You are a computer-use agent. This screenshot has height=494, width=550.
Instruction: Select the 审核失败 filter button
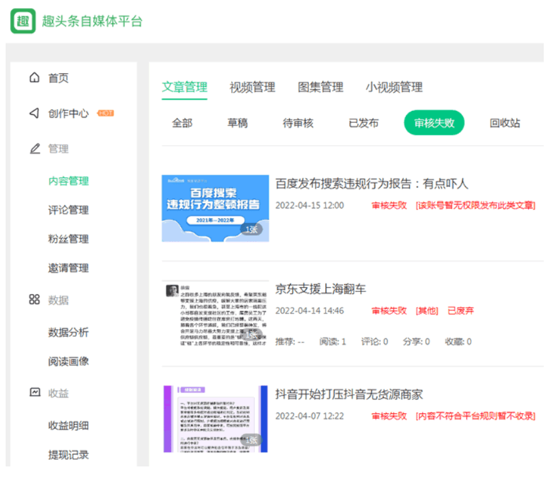click(434, 122)
